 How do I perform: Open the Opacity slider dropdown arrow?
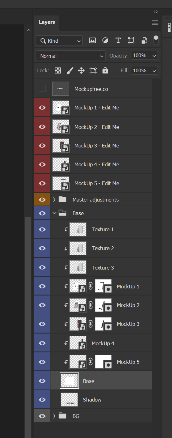tap(154, 56)
